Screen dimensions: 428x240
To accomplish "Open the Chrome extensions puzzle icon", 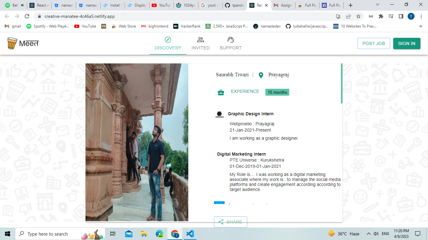I will point(381,16).
